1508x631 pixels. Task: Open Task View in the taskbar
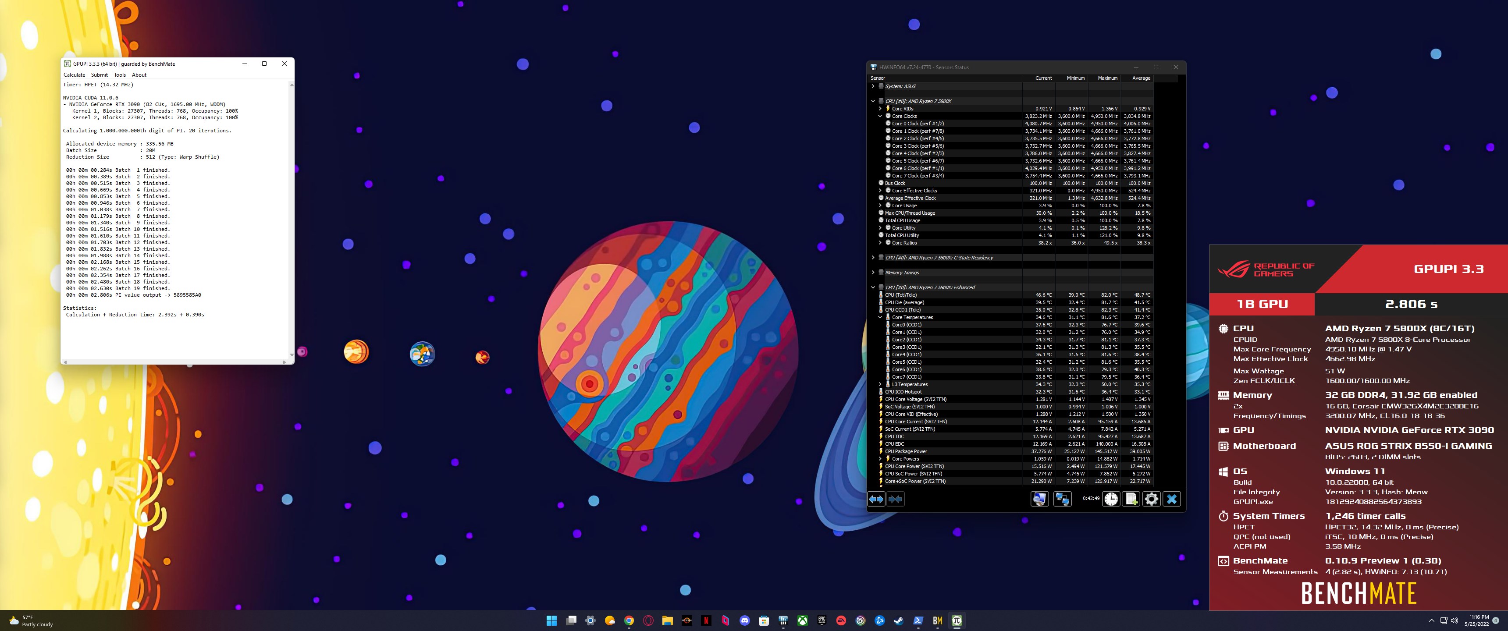point(571,620)
